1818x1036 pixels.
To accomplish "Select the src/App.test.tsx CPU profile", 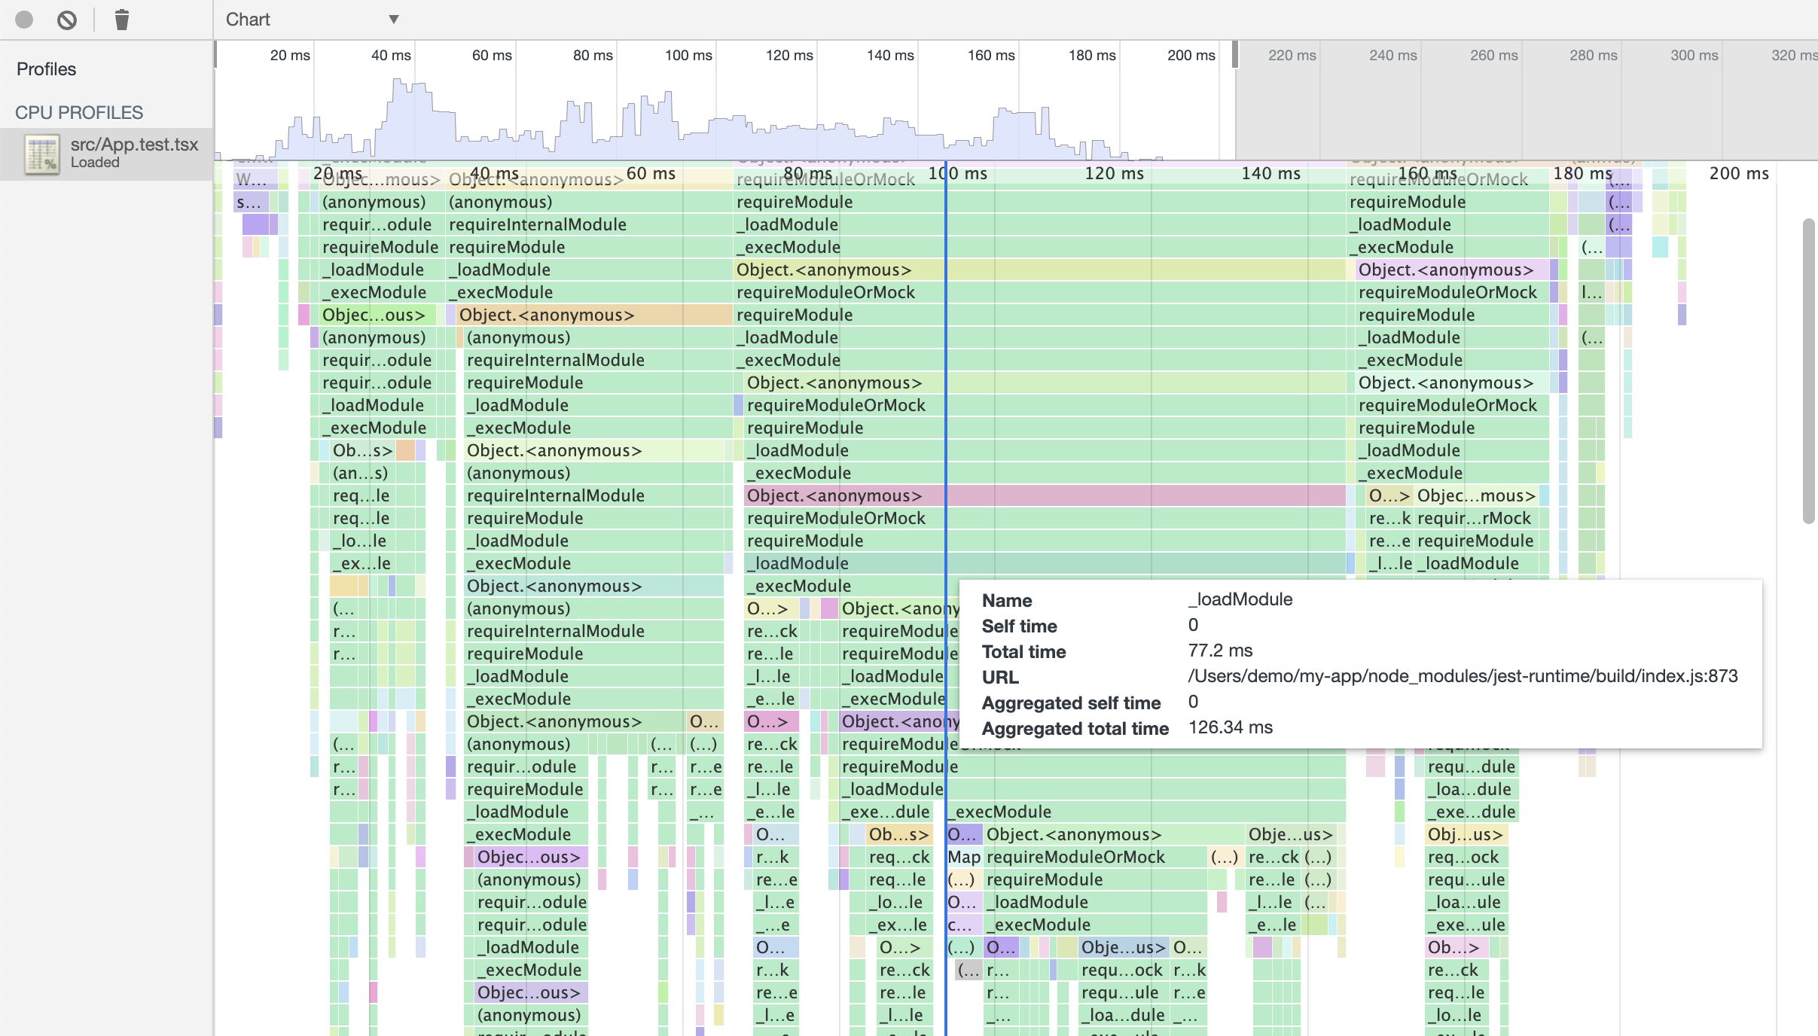I will [x=106, y=154].
